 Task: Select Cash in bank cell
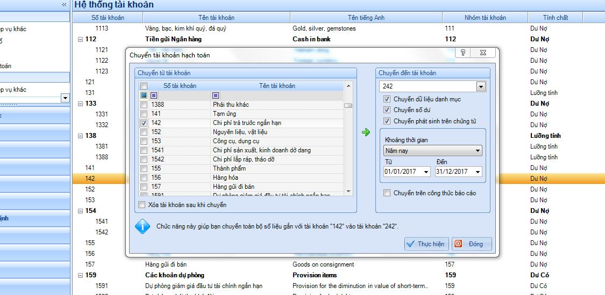point(311,39)
